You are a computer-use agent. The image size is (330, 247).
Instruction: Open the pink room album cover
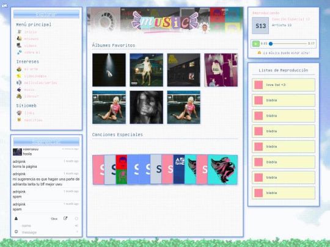(221, 70)
